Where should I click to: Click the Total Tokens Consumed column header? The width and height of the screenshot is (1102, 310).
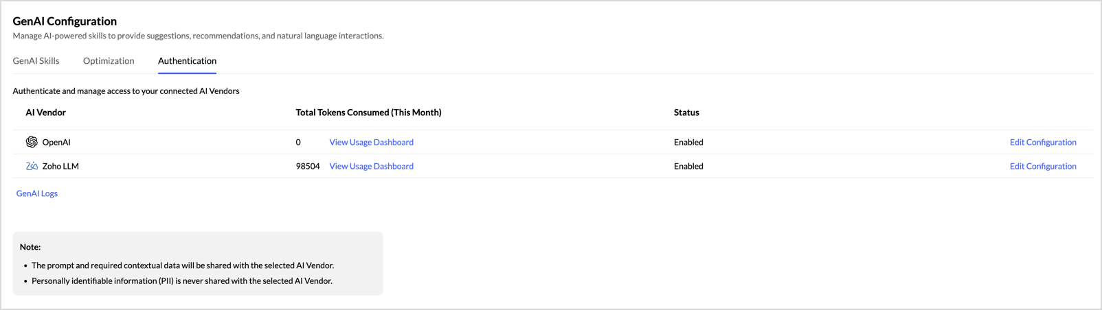click(x=368, y=112)
